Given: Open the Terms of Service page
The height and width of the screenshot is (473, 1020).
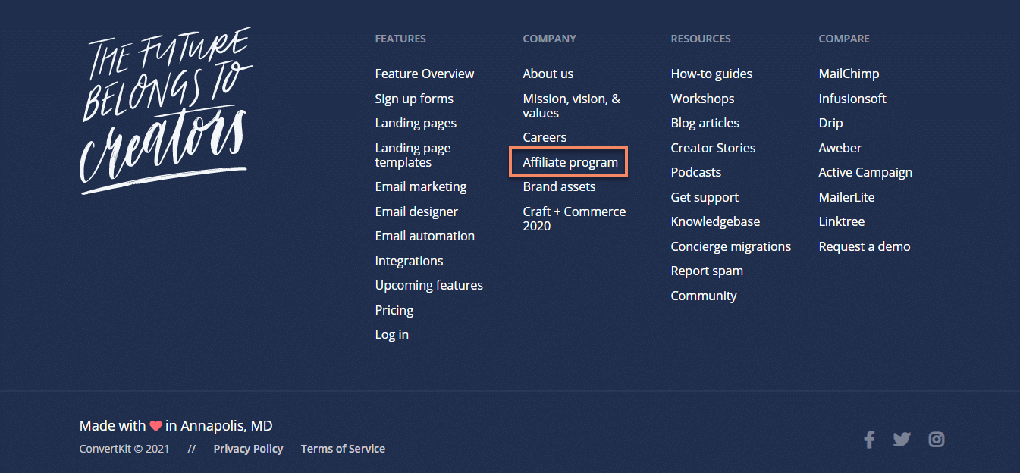Looking at the screenshot, I should tap(343, 448).
